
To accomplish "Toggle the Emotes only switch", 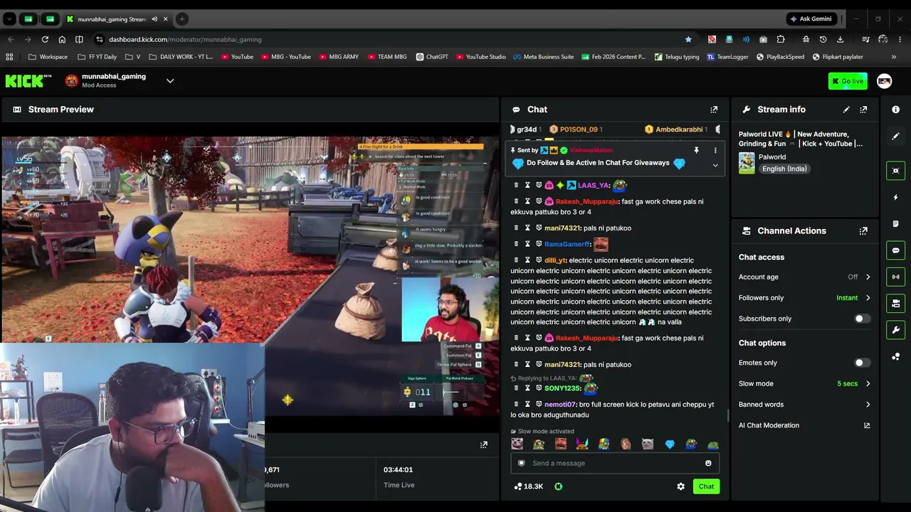I will 862,363.
